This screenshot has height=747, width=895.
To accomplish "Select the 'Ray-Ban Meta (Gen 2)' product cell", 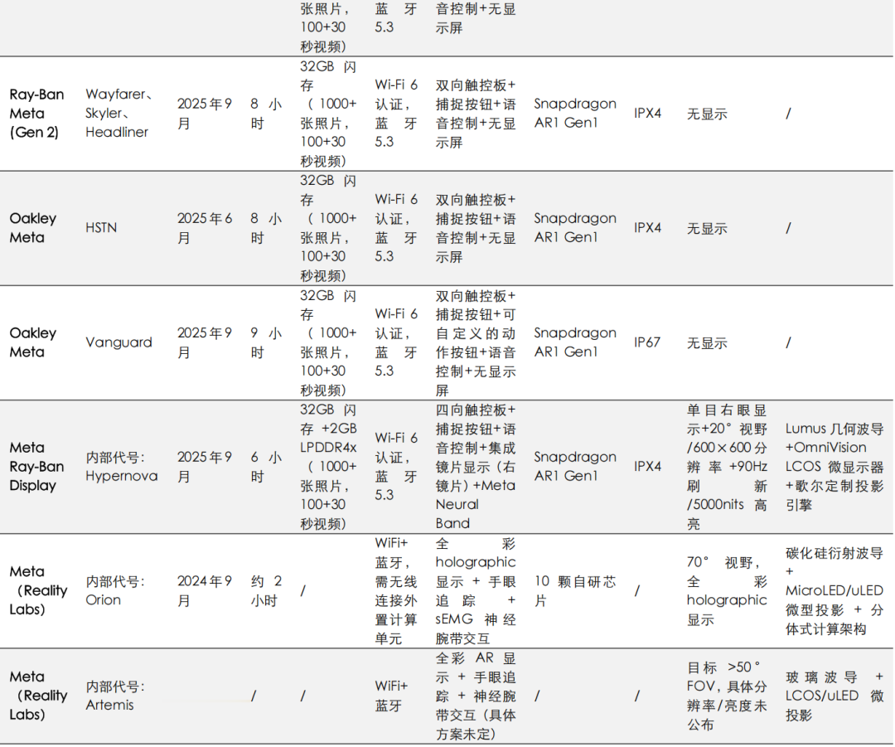I will [36, 113].
